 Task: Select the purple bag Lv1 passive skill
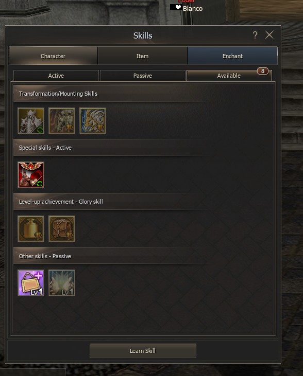[x=31, y=283]
